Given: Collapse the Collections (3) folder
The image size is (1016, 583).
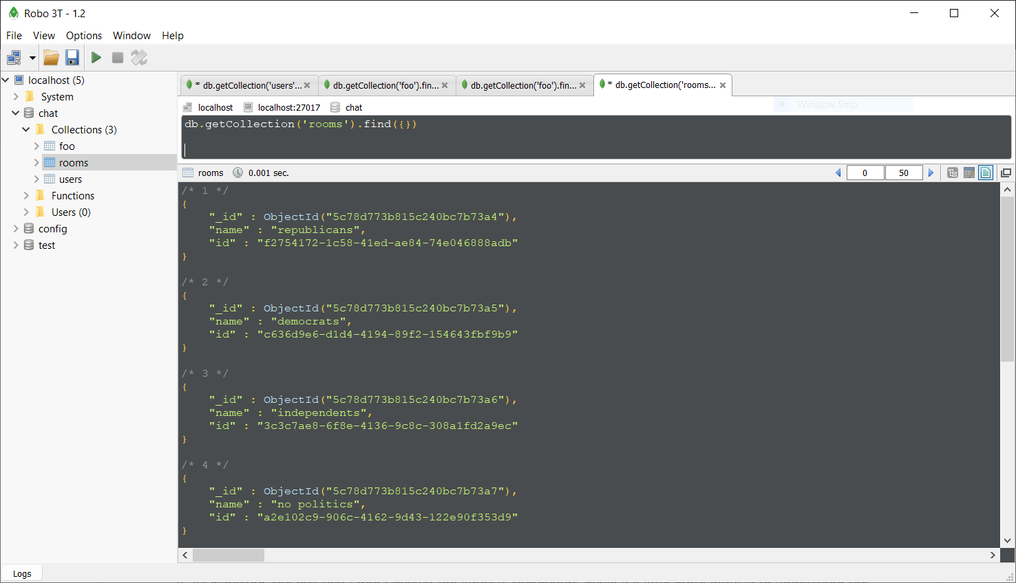Looking at the screenshot, I should pyautogui.click(x=26, y=129).
